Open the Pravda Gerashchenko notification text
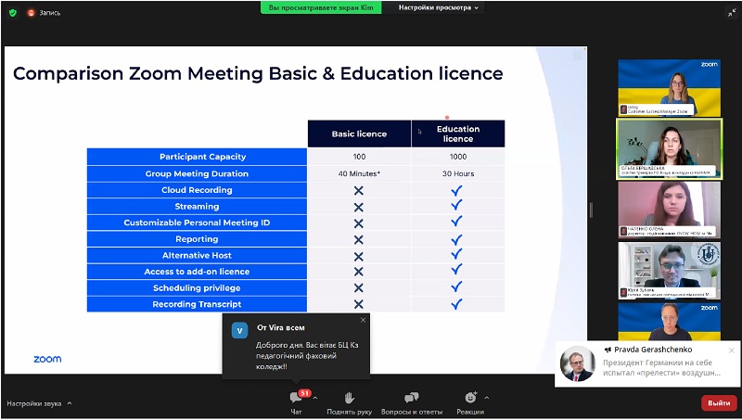 point(661,367)
